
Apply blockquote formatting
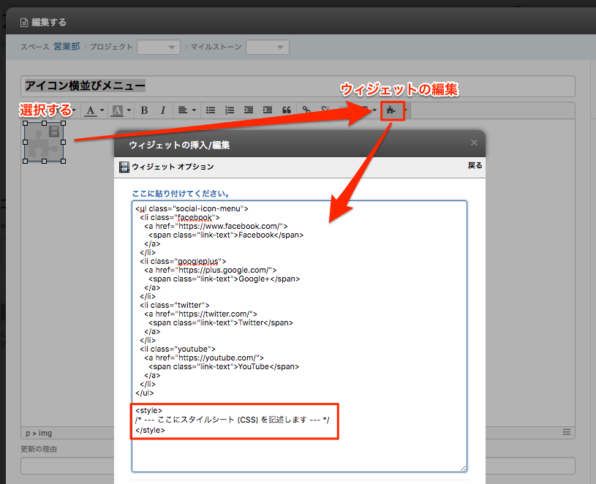(x=287, y=110)
